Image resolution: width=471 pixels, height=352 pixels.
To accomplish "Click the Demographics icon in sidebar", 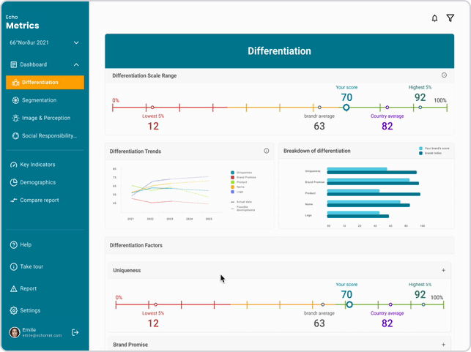I will tap(13, 182).
